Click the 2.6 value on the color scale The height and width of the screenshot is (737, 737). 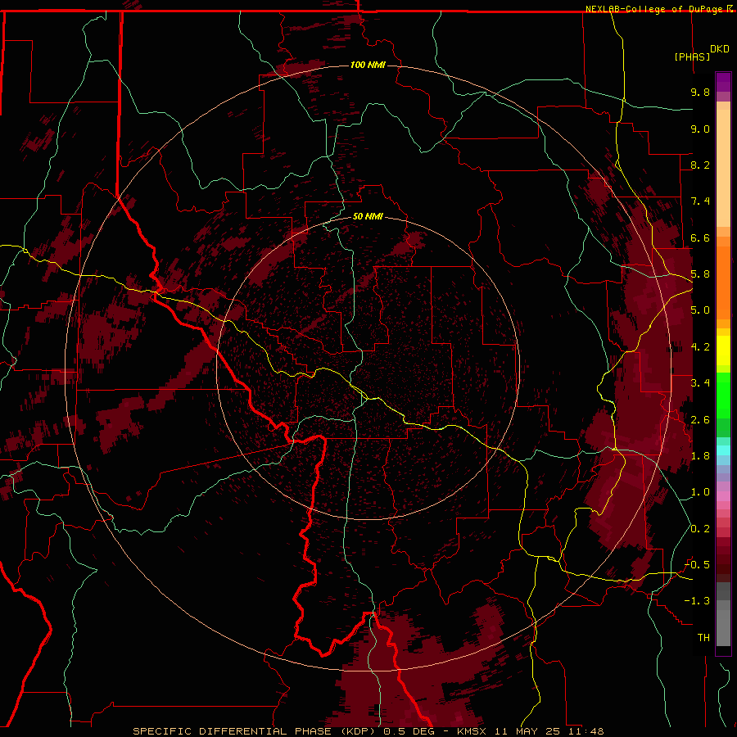(700, 420)
